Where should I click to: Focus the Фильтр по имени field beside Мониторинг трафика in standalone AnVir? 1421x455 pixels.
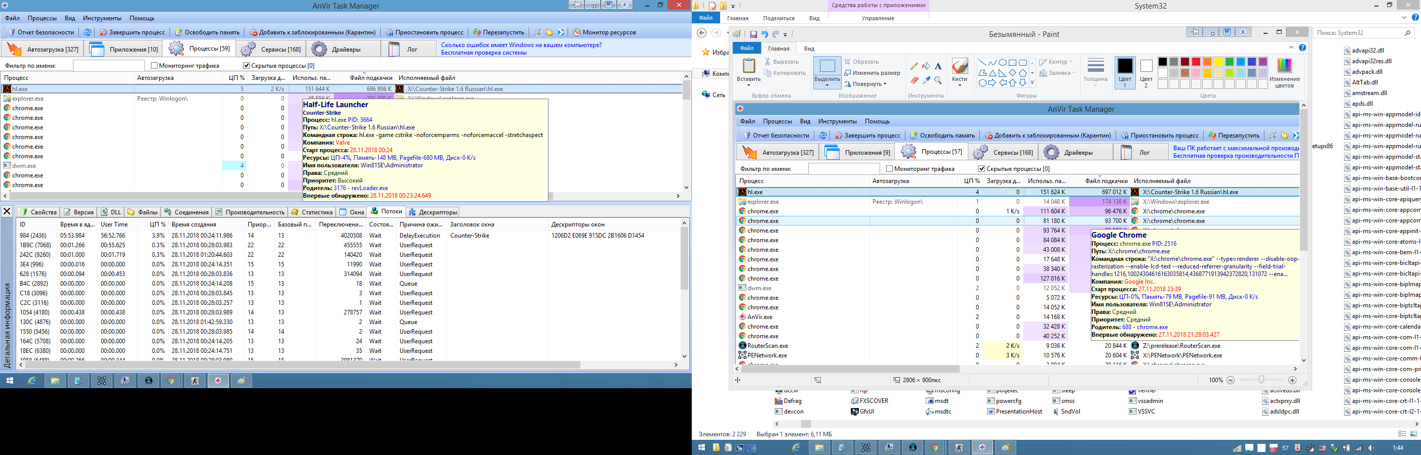click(x=108, y=66)
